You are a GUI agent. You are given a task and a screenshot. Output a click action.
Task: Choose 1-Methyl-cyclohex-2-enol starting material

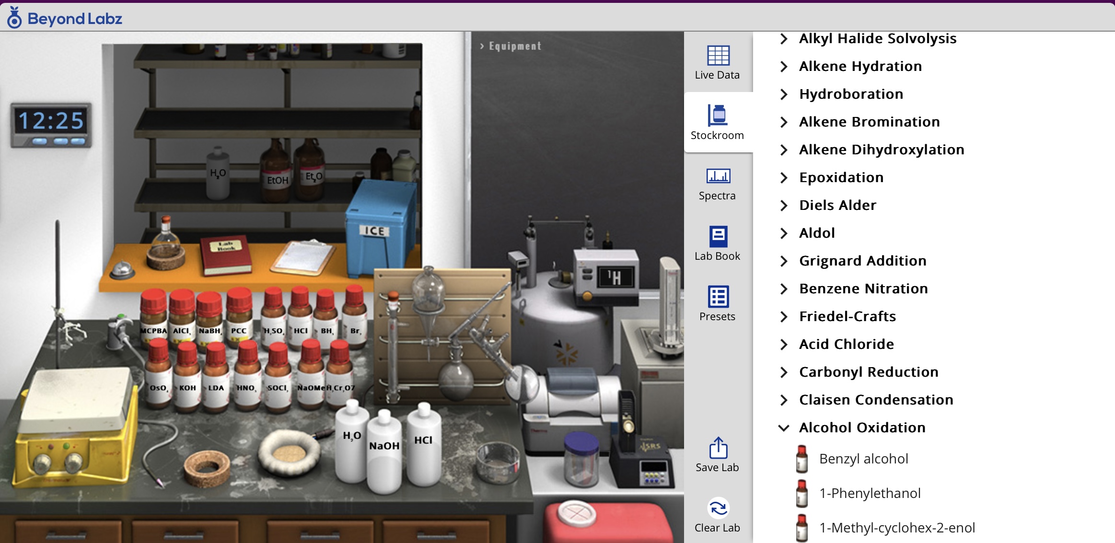[896, 528]
